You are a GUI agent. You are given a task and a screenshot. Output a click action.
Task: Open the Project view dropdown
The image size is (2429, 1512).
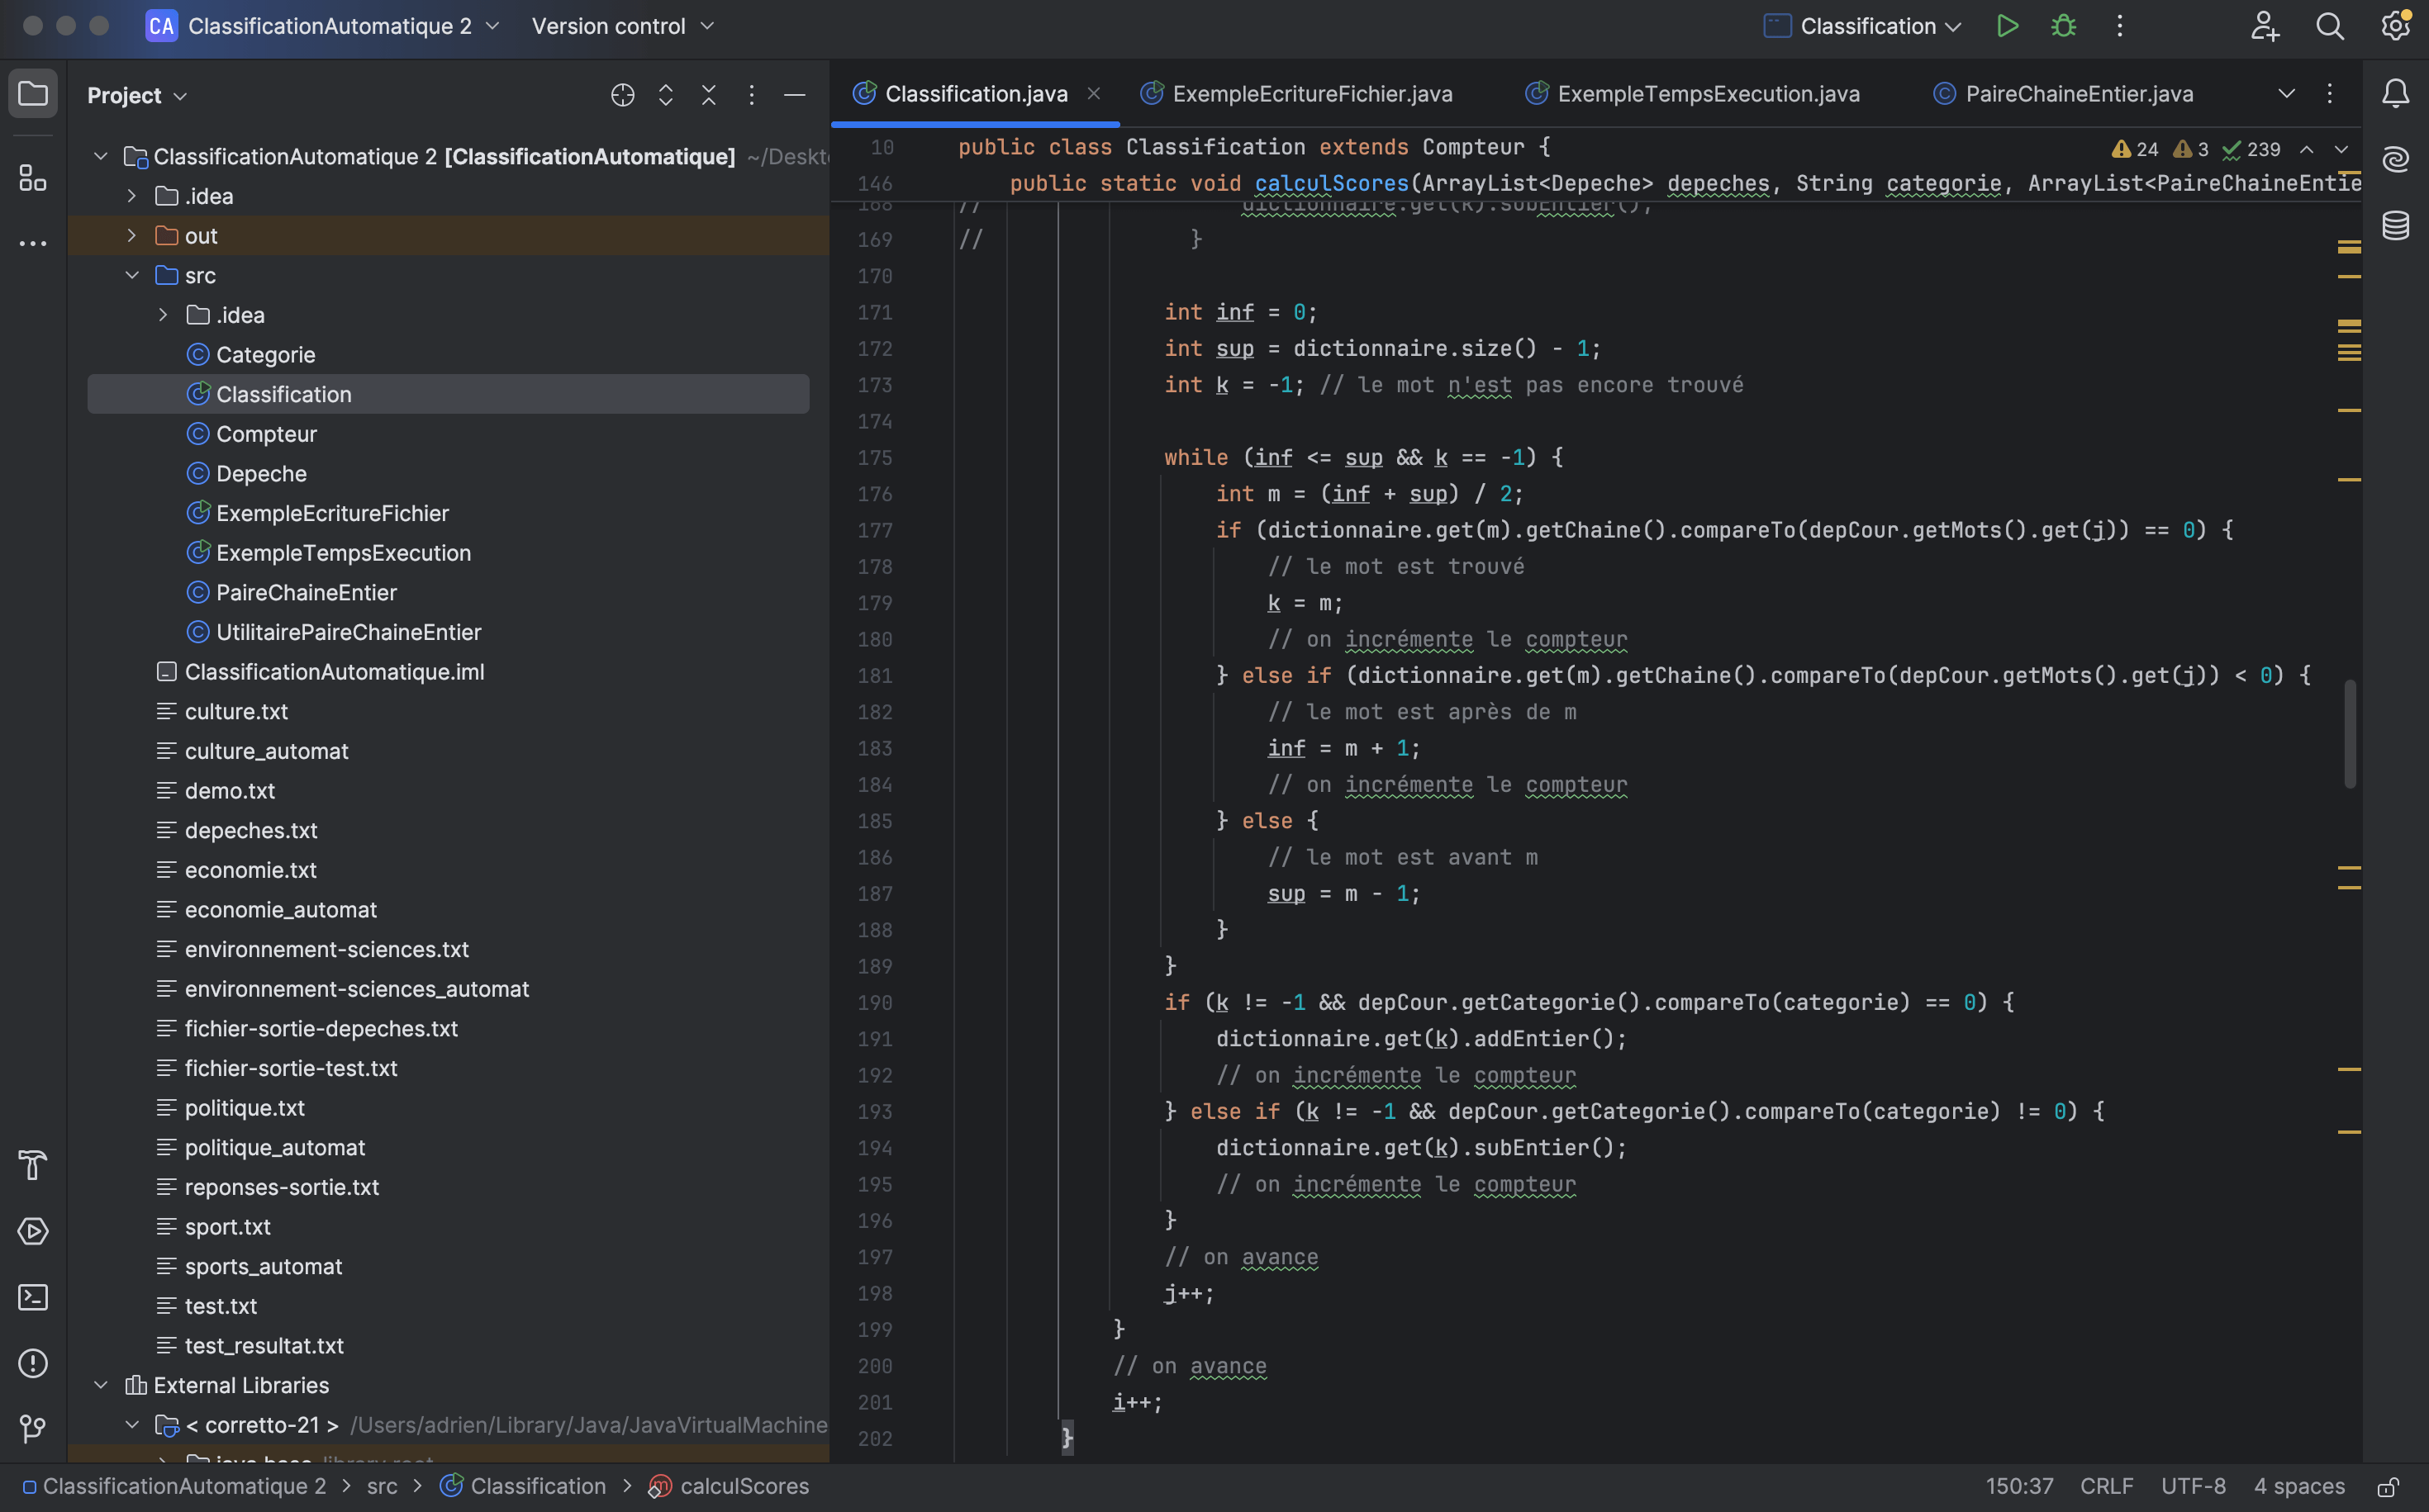pos(137,95)
